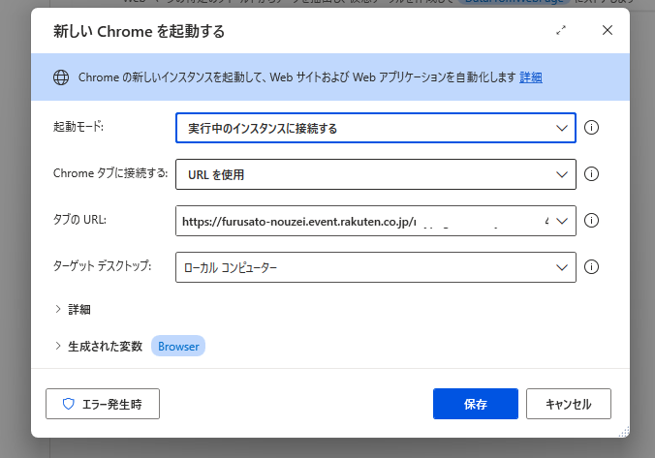Click the info icon beside Chrome タブに接続する
Screen dimensions: 655x458
point(591,173)
